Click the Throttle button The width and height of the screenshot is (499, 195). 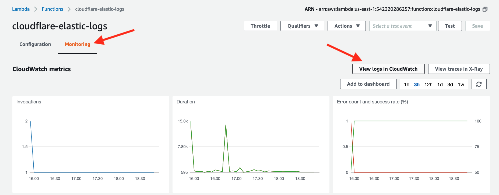coord(260,26)
